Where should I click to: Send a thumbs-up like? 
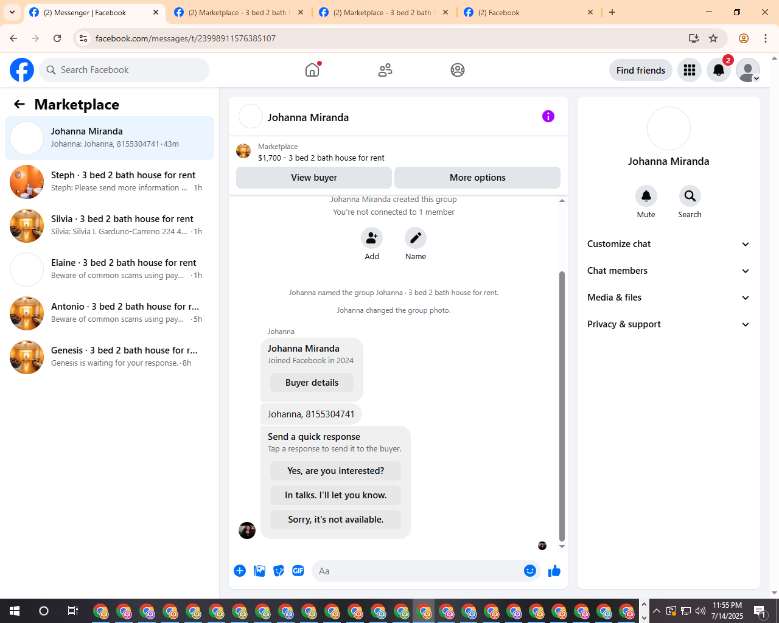554,571
